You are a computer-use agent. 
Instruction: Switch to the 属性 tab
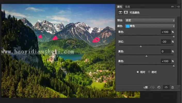[120, 7]
